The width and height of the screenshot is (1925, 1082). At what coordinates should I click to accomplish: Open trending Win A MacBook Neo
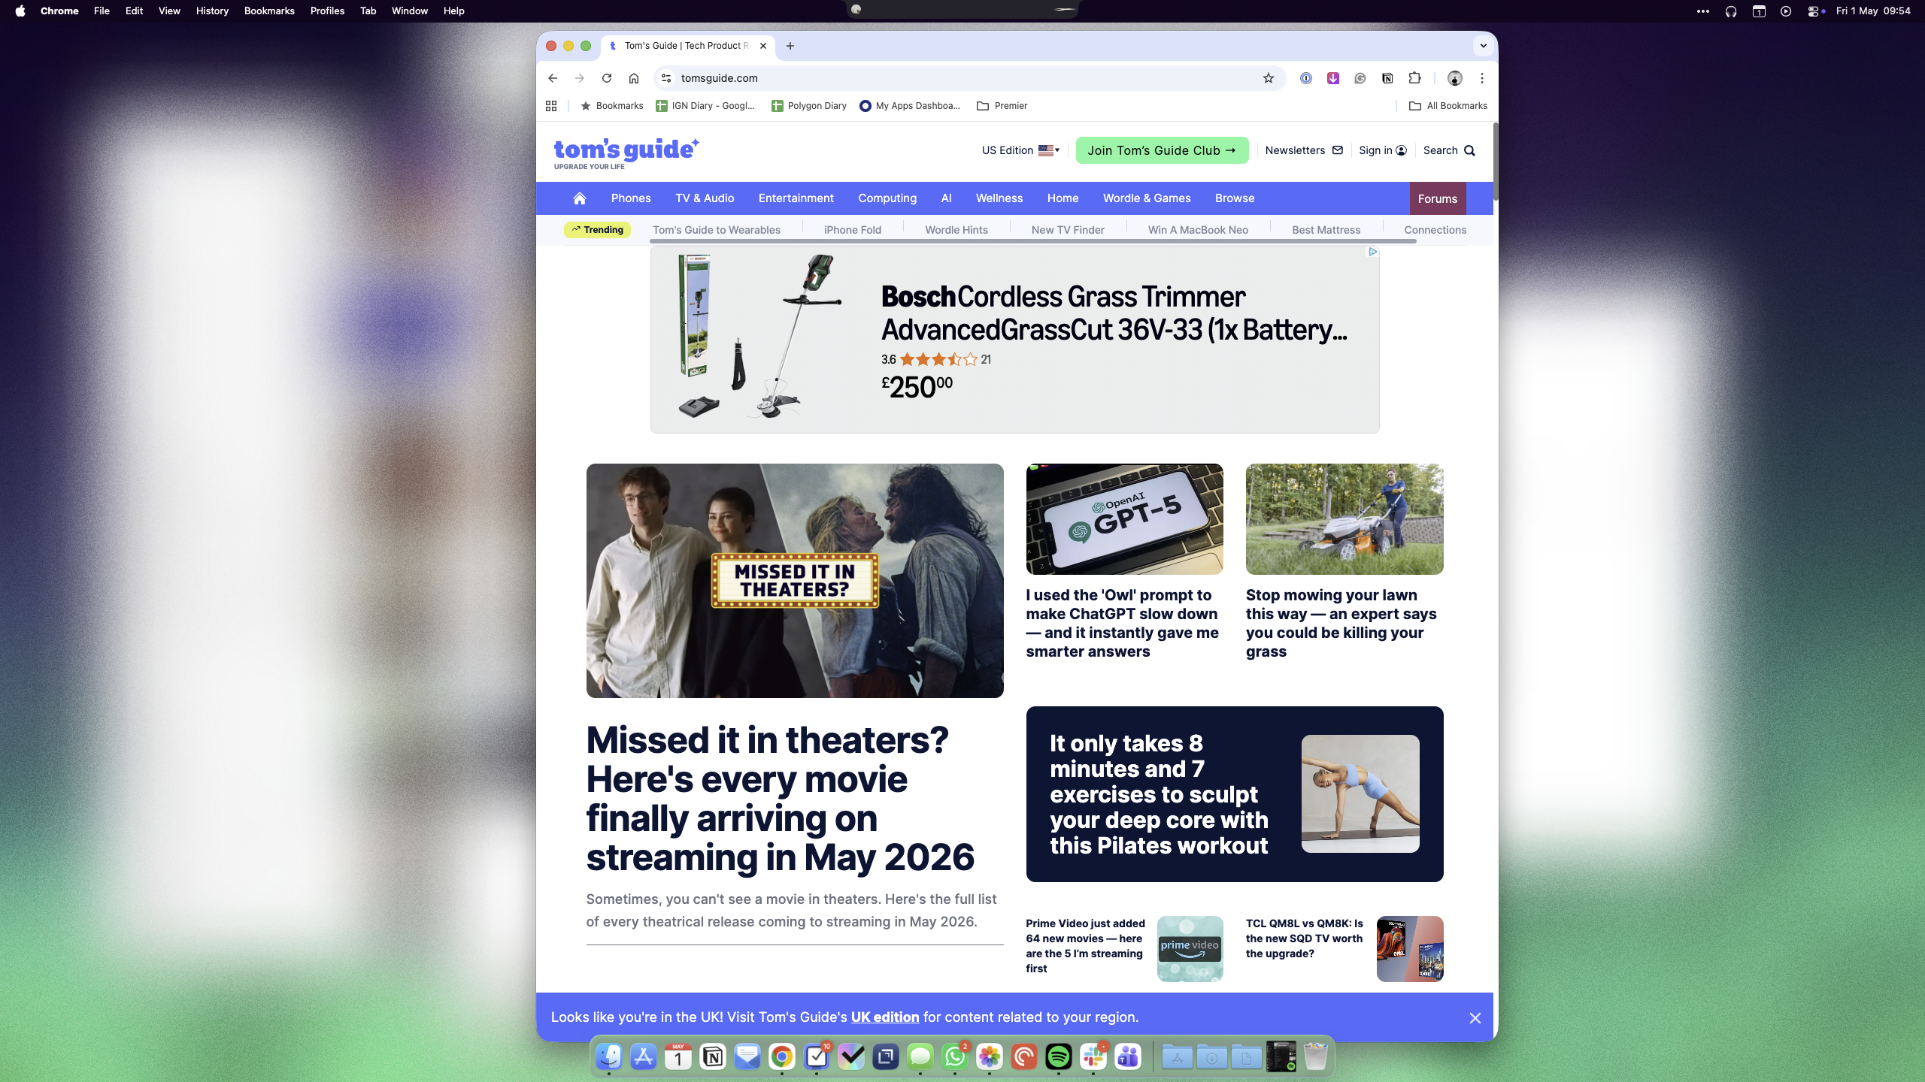click(x=1198, y=230)
